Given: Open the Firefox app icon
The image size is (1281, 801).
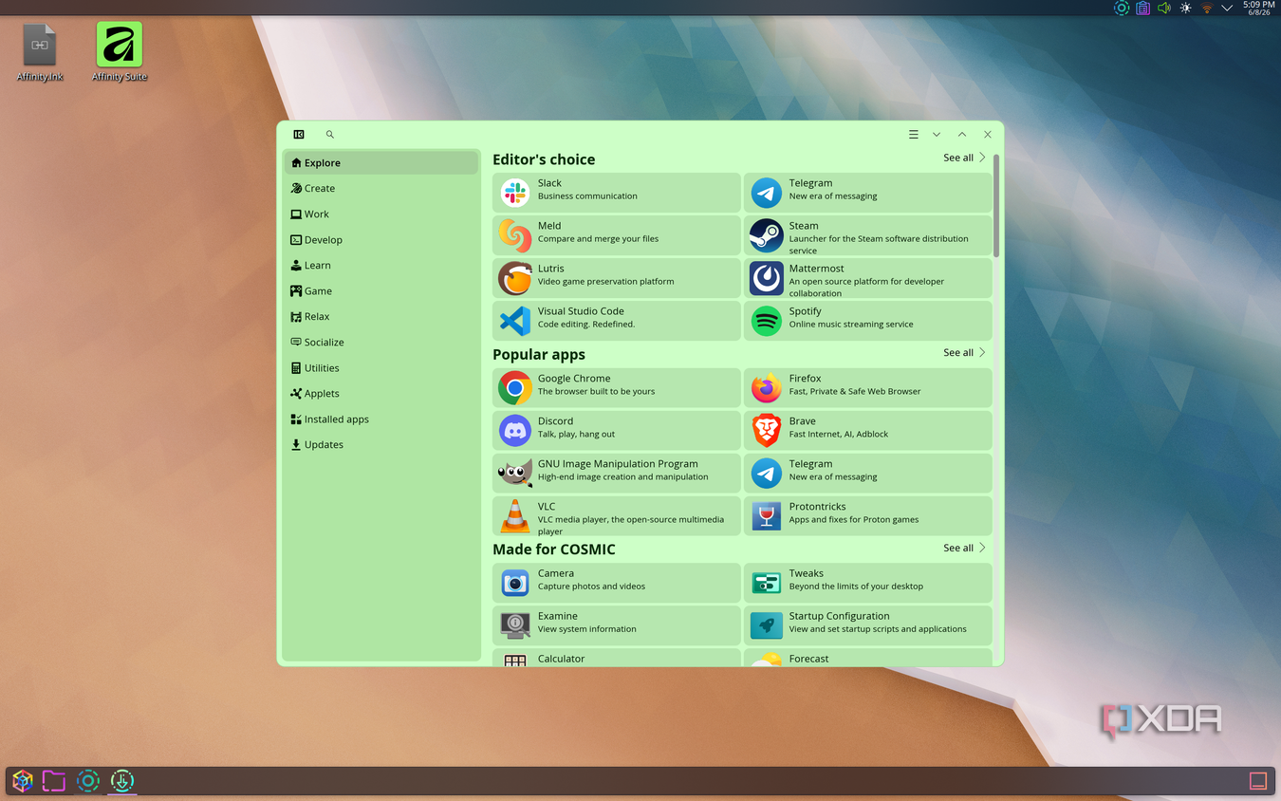Looking at the screenshot, I should 766,388.
